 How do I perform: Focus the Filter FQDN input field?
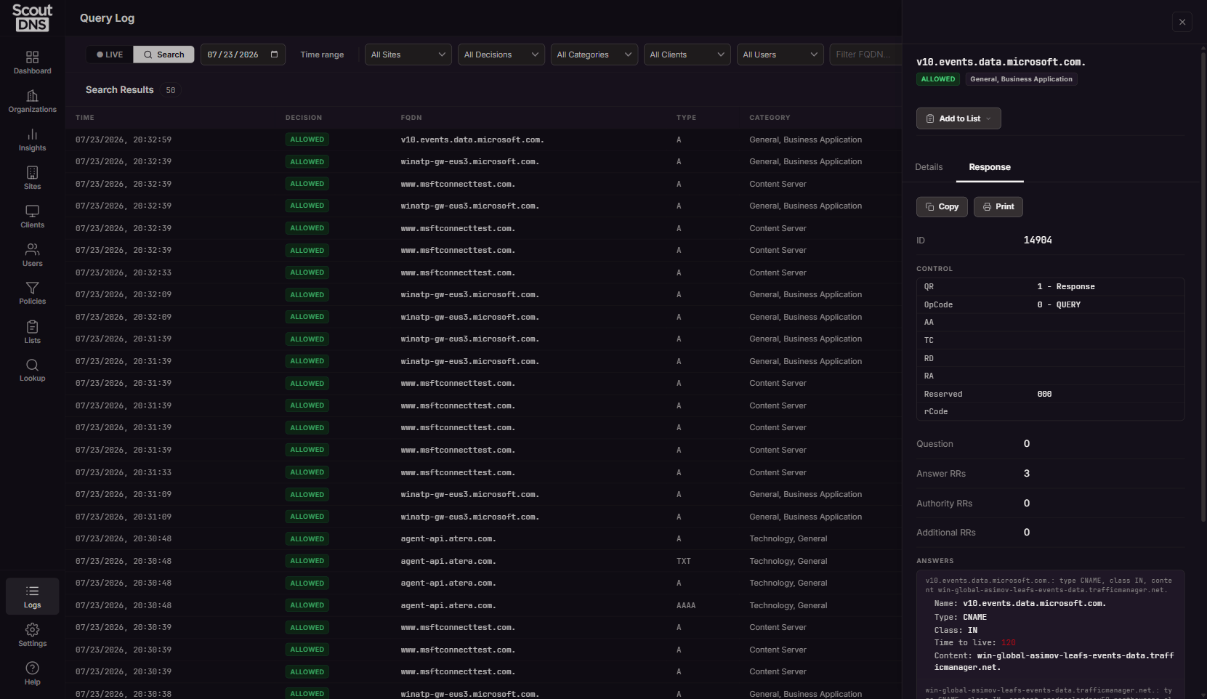(x=865, y=54)
